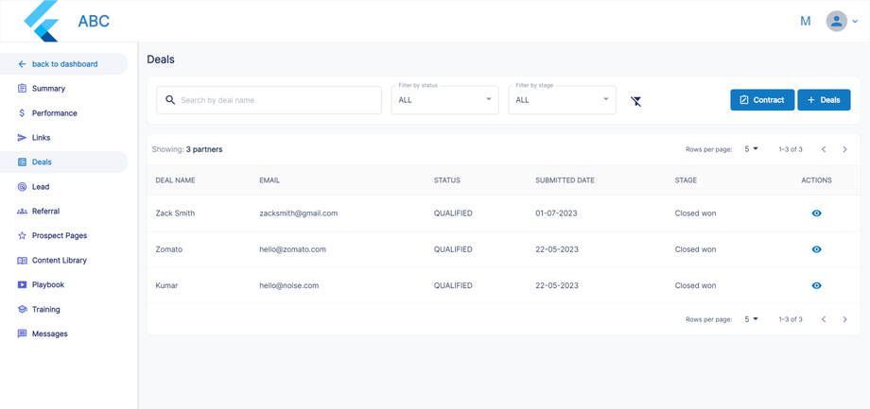Click the Links paper-plane icon
Viewport: 870px width, 409px height.
tap(22, 138)
